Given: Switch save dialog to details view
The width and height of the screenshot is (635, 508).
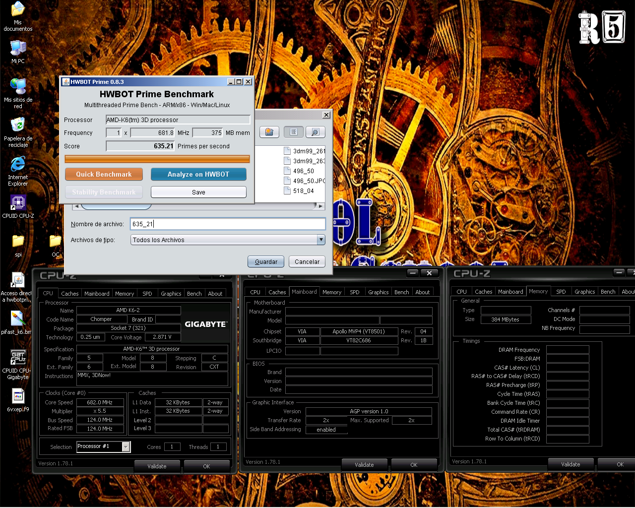Looking at the screenshot, I should (316, 132).
